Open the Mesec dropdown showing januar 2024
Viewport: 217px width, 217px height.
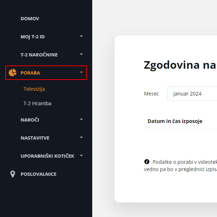coord(192,94)
